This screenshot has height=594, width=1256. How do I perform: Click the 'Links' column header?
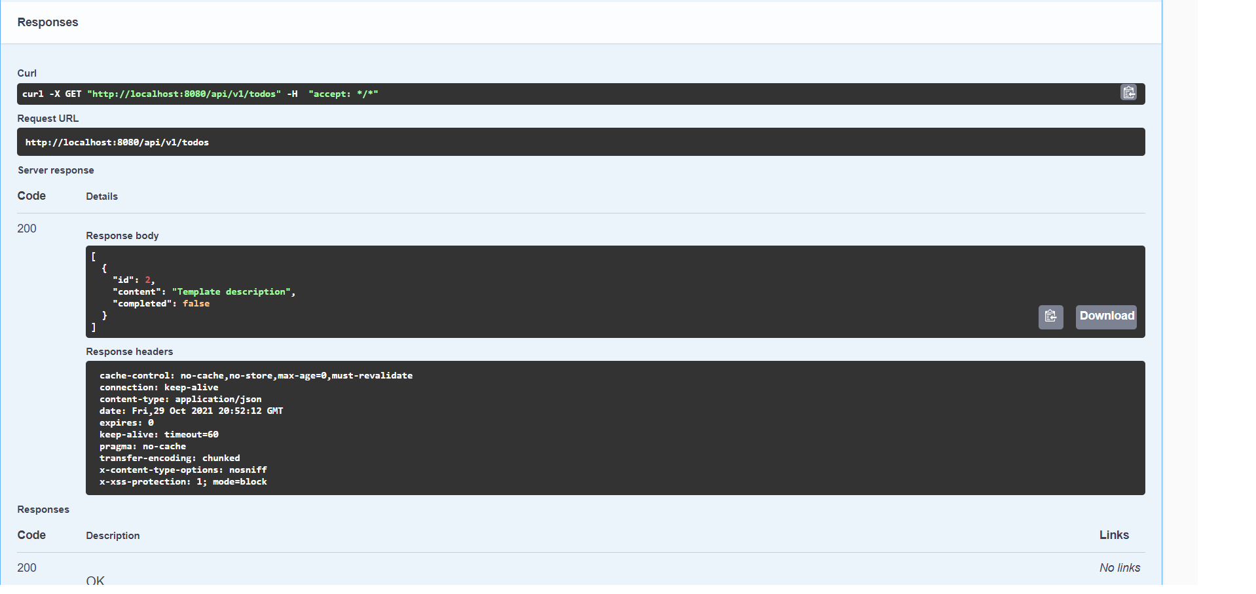click(1113, 534)
